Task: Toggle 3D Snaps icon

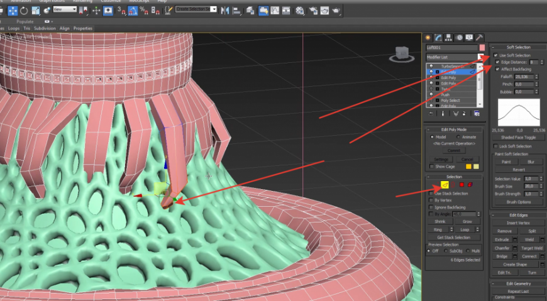Action: point(121,11)
